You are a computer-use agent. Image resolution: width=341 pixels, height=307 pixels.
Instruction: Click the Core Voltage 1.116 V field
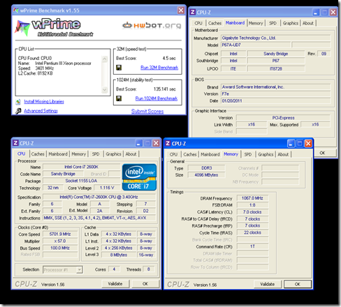[107, 188]
